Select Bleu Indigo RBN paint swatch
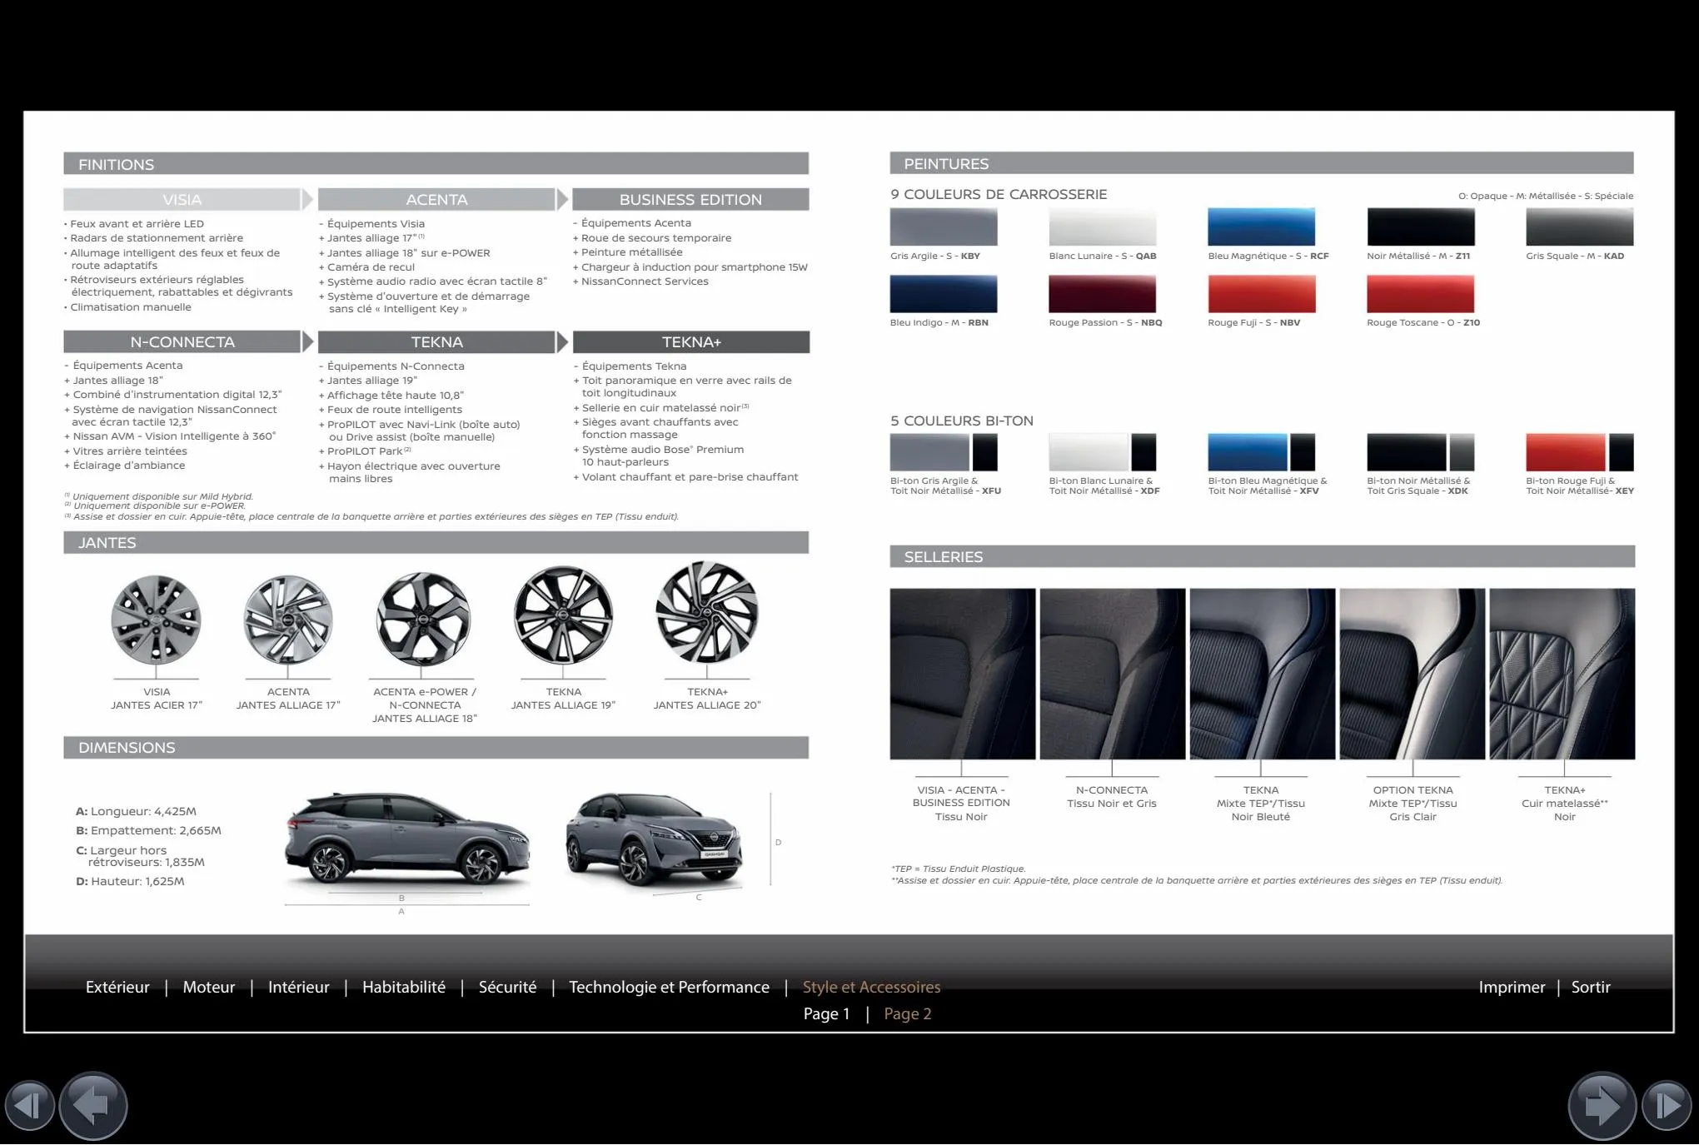This screenshot has width=1699, height=1145. pyautogui.click(x=944, y=294)
